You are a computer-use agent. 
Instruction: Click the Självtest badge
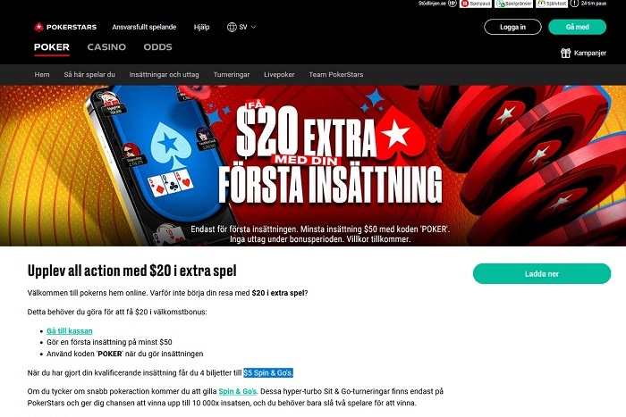click(552, 4)
